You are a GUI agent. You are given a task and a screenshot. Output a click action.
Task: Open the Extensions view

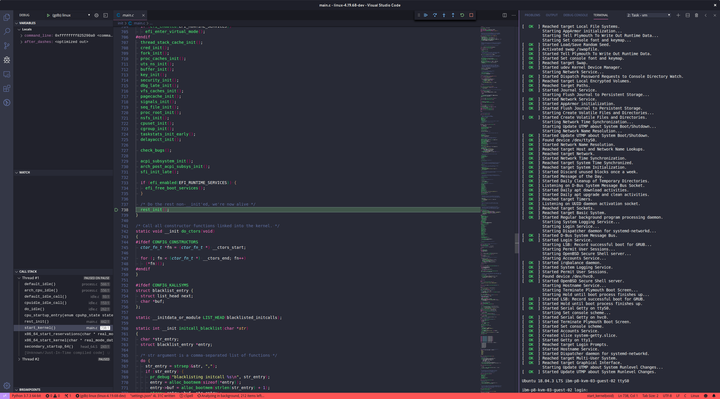7,88
